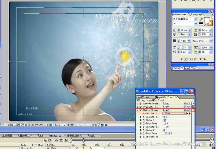Reset the Remove Grain effect
217x149 pixels.
[x=166, y=103]
